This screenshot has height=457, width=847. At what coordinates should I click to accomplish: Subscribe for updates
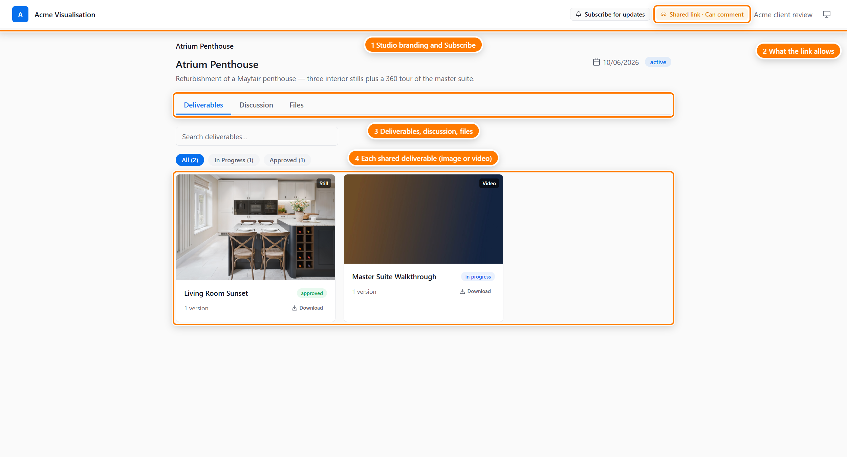610,14
